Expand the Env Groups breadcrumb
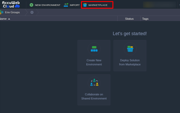 [x=12, y=12]
